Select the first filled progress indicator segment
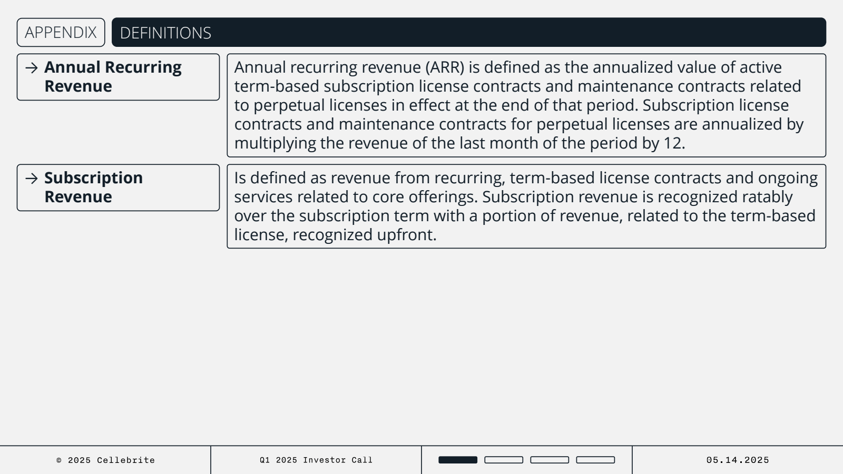Image resolution: width=843 pixels, height=474 pixels. point(458,460)
